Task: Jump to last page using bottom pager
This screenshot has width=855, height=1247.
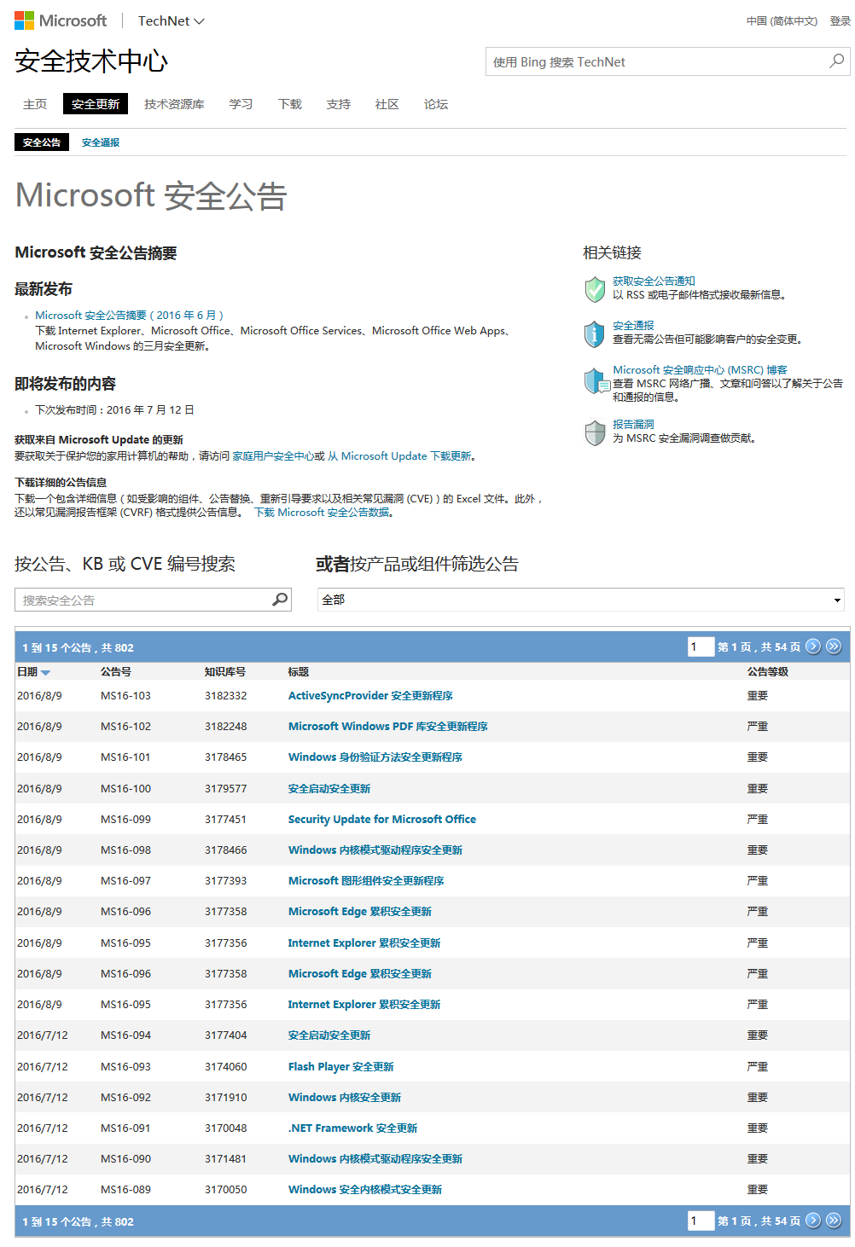Action: click(834, 1220)
